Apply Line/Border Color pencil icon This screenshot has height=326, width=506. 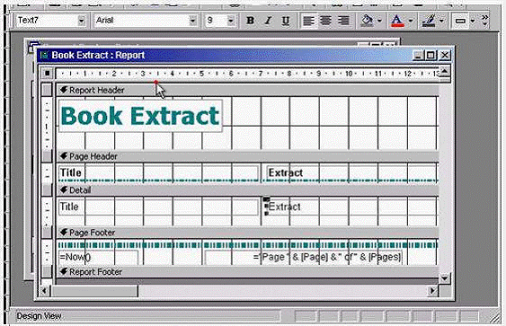pyautogui.click(x=429, y=21)
